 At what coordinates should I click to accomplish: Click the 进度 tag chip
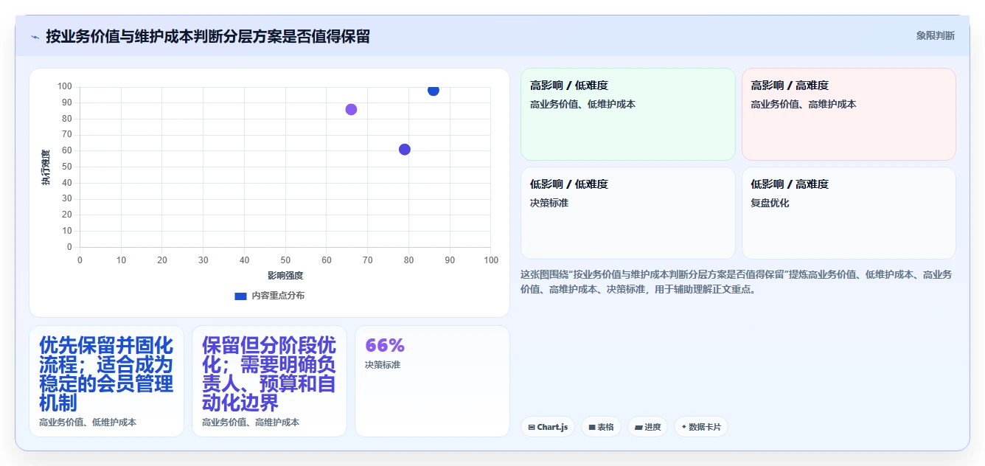pos(647,427)
